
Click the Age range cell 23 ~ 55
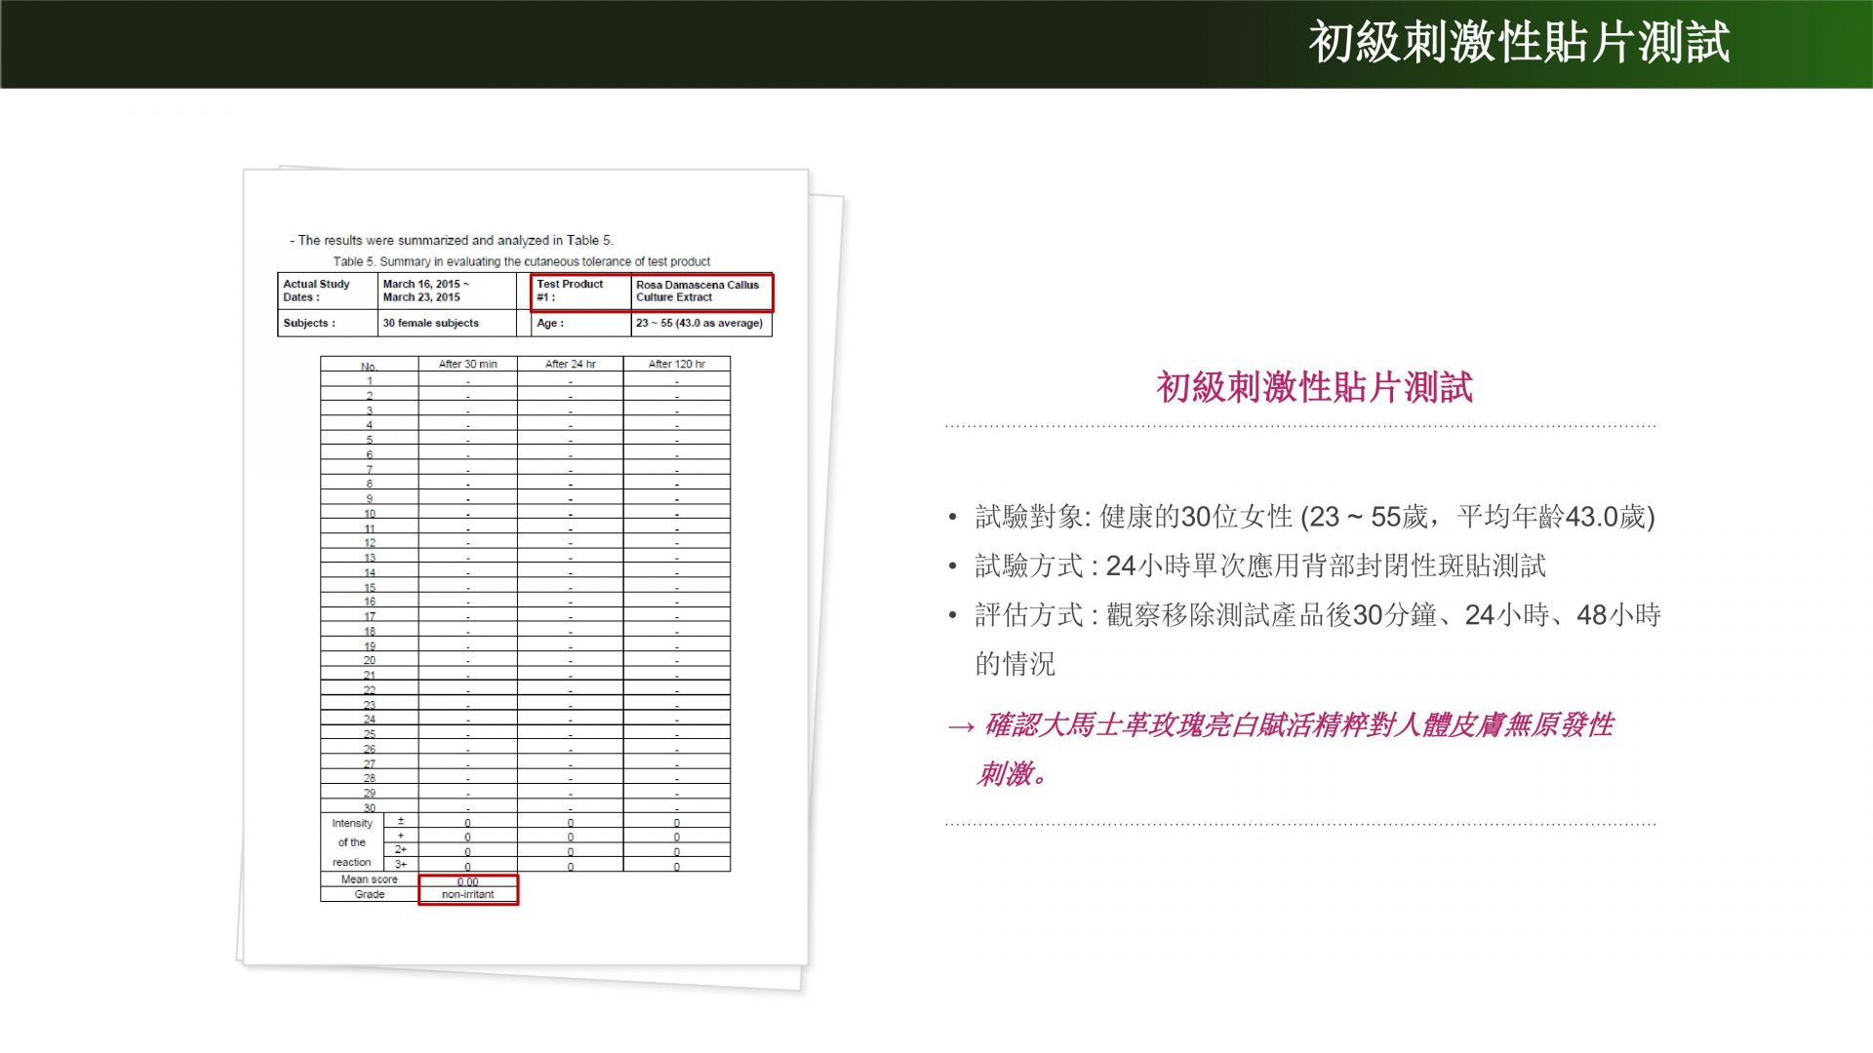[x=699, y=323]
